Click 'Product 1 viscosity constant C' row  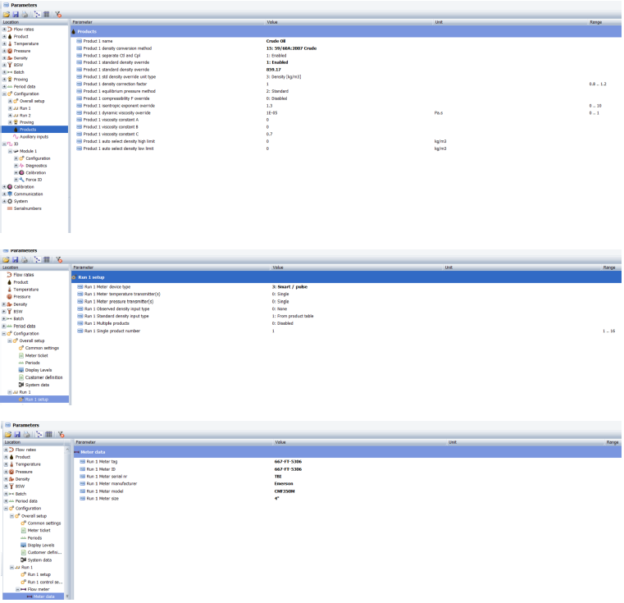(x=346, y=135)
